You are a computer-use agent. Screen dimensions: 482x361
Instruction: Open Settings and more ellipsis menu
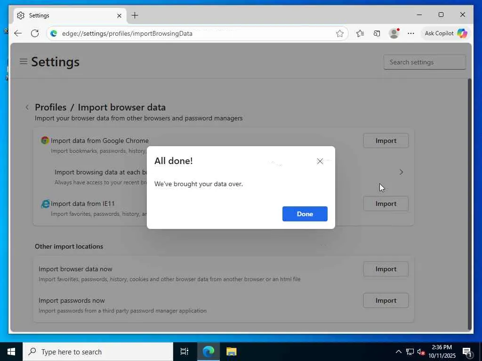pyautogui.click(x=410, y=33)
